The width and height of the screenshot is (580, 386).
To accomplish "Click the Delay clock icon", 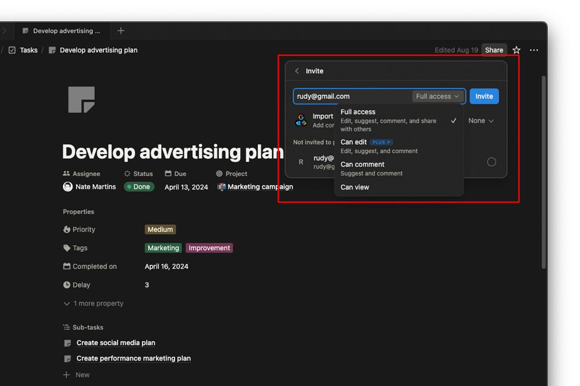I will 67,285.
